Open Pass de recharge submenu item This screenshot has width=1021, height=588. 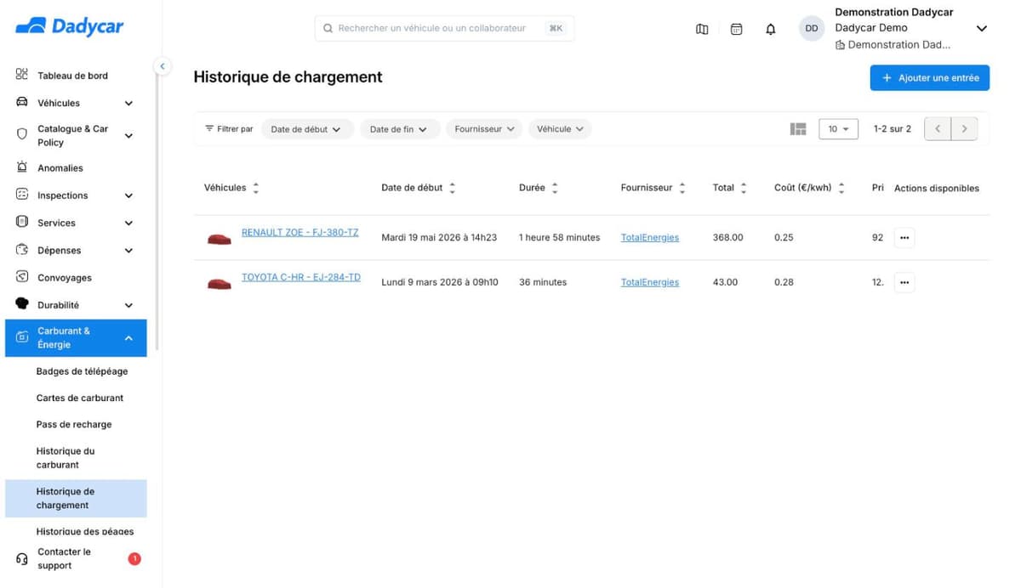pyautogui.click(x=74, y=425)
